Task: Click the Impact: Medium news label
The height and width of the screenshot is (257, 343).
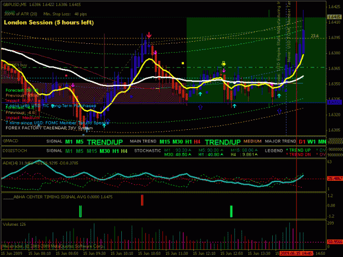Action: pyautogui.click(x=23, y=118)
